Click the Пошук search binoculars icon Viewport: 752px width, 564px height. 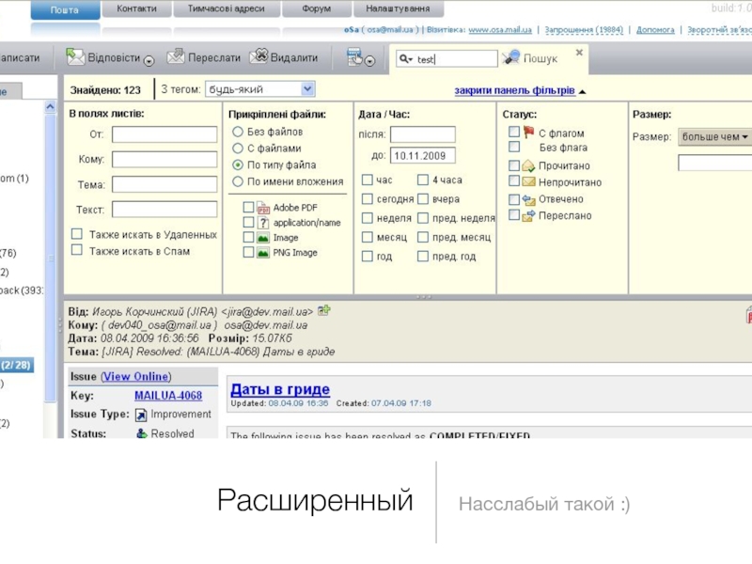coord(511,58)
